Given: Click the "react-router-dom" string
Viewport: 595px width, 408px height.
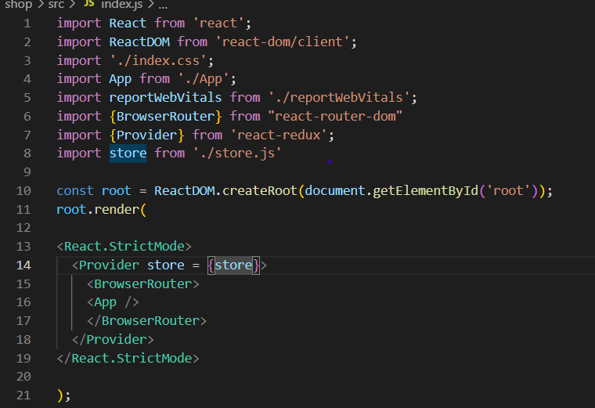Looking at the screenshot, I should point(335,116).
